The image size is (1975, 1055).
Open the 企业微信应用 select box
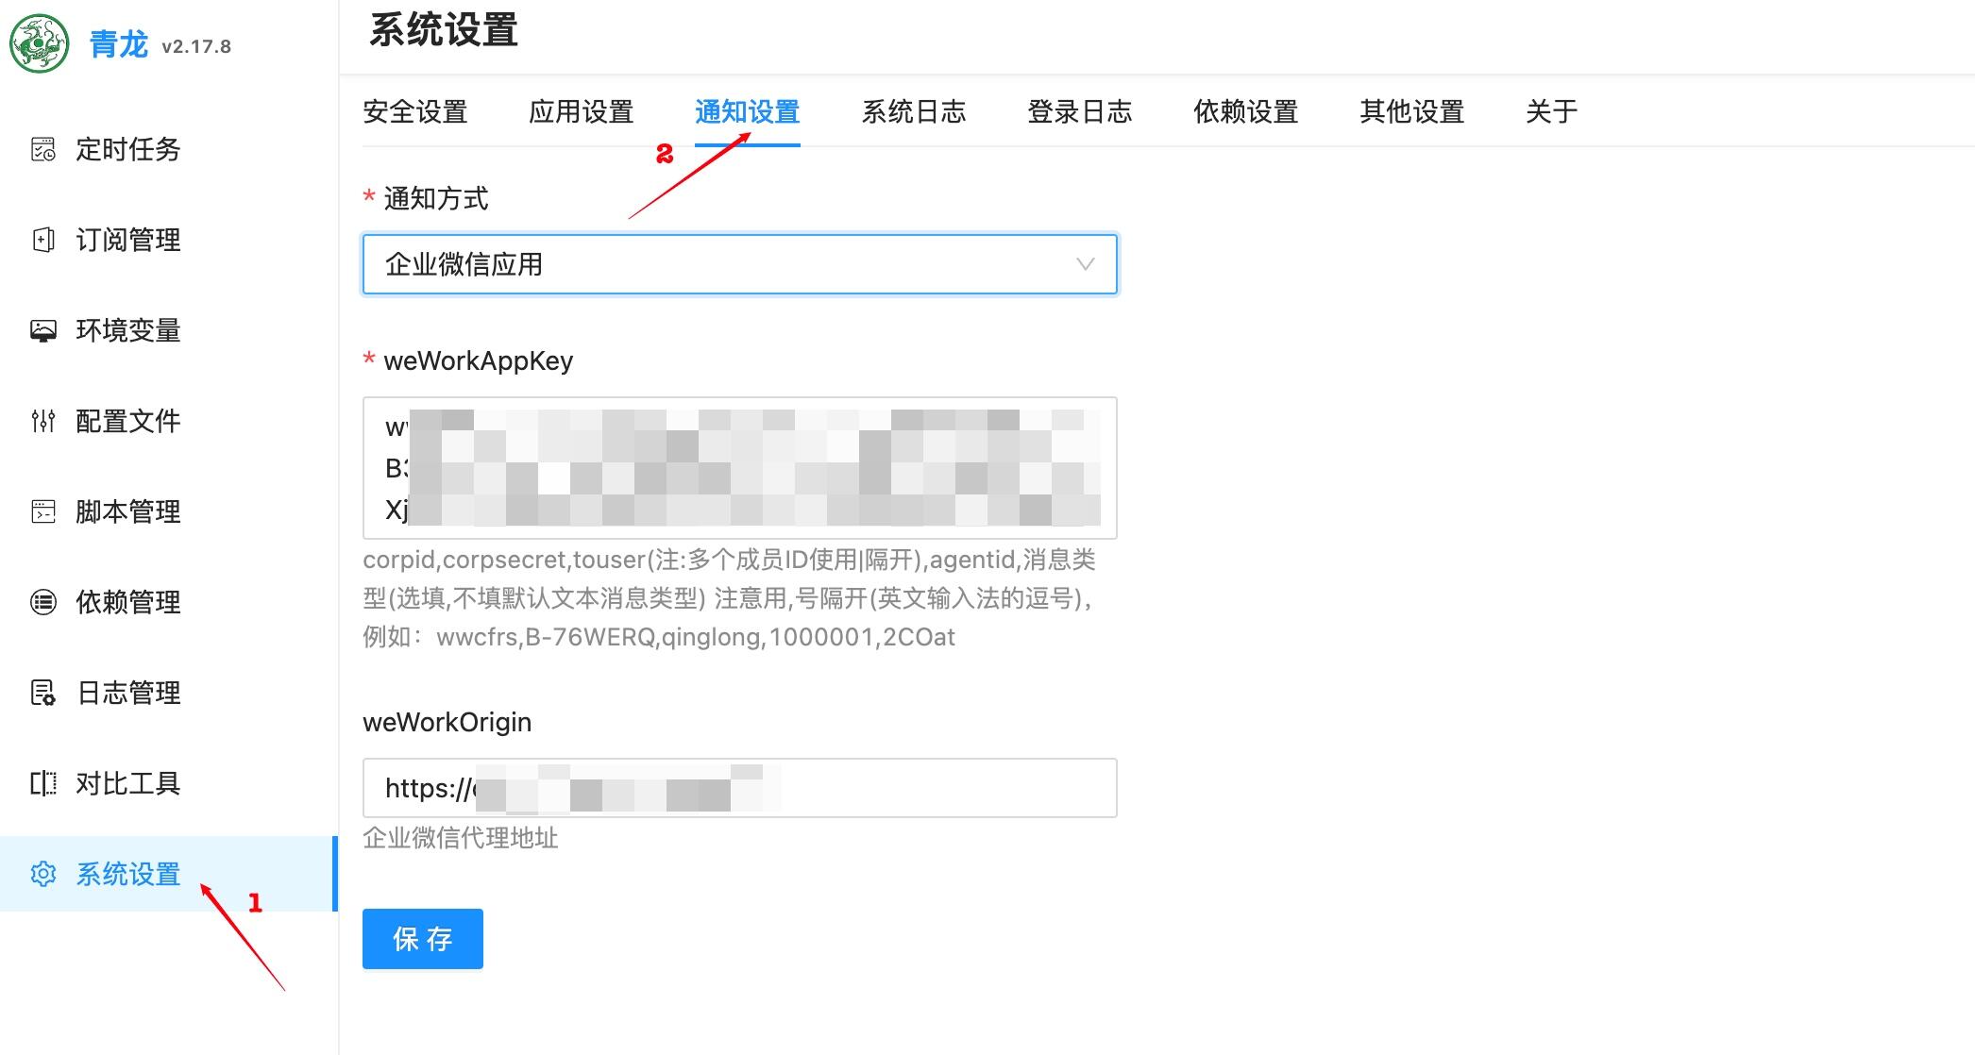pyautogui.click(x=740, y=264)
